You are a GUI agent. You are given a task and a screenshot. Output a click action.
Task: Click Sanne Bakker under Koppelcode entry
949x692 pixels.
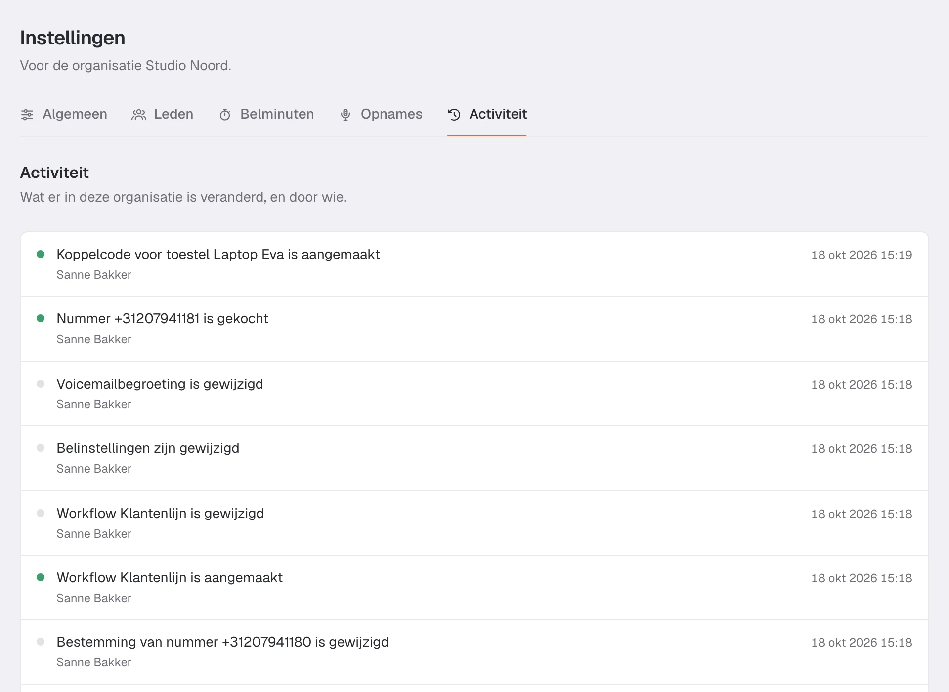[94, 275]
